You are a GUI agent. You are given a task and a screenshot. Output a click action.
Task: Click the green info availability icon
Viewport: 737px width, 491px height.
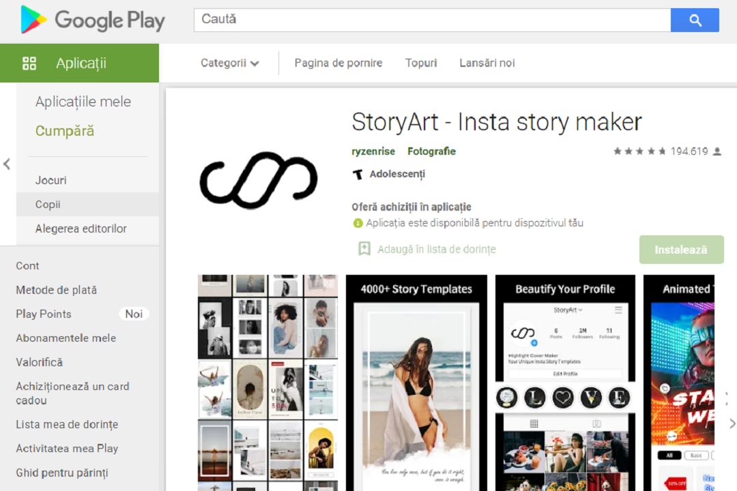(x=358, y=223)
